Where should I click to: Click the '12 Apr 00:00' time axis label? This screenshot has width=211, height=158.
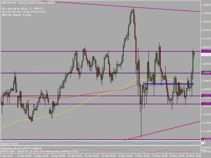[25, 156]
